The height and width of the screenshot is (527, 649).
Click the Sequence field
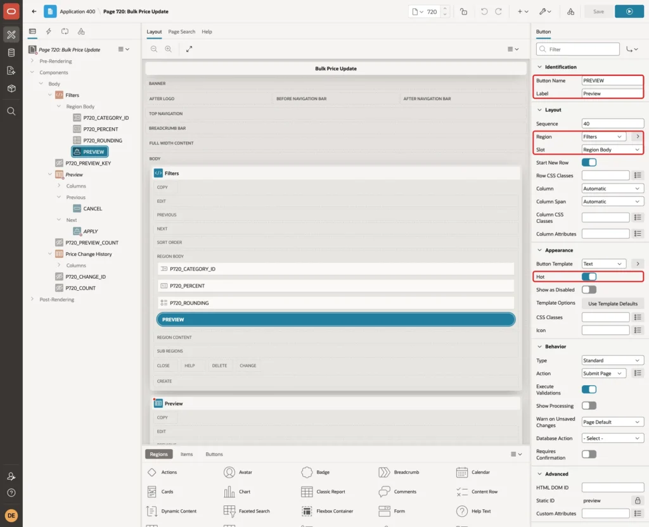(x=613, y=124)
